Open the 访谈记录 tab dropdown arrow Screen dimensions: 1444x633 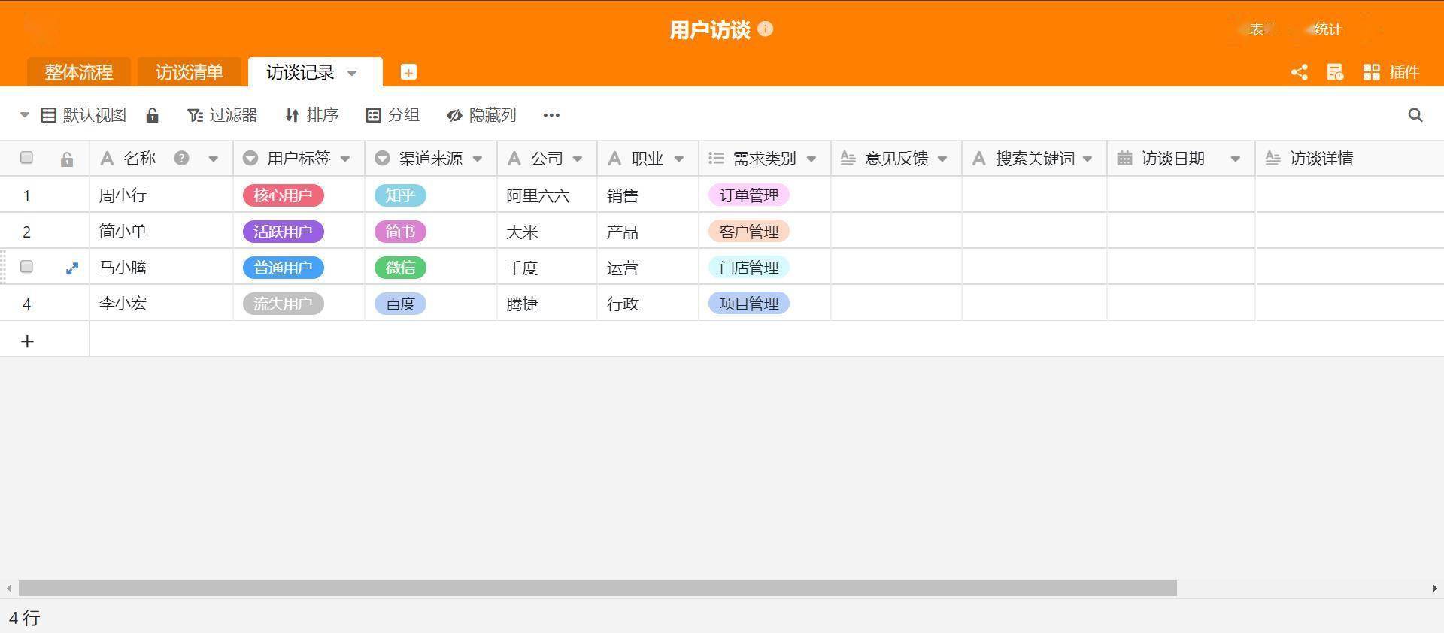(352, 73)
